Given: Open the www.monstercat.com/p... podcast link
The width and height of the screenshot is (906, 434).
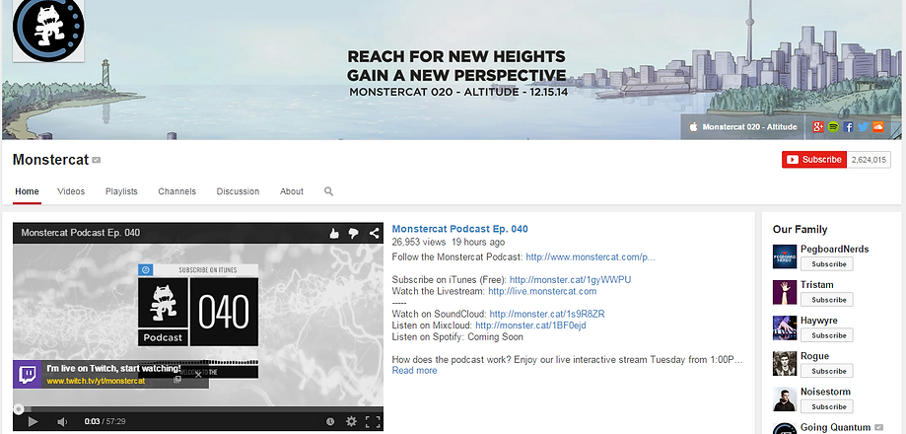Looking at the screenshot, I should 591,256.
